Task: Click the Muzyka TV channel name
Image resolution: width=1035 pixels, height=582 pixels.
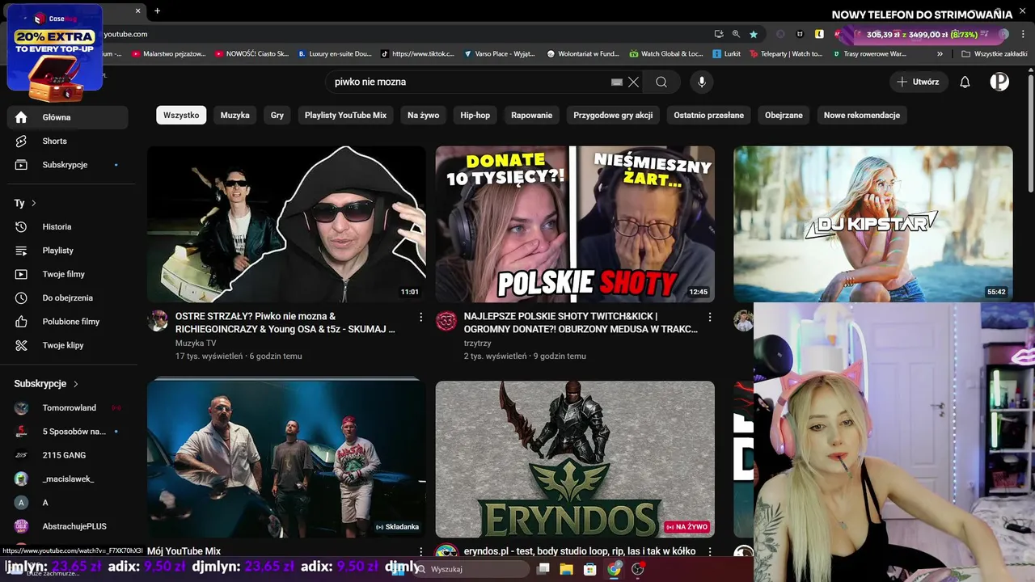Action: coord(196,343)
